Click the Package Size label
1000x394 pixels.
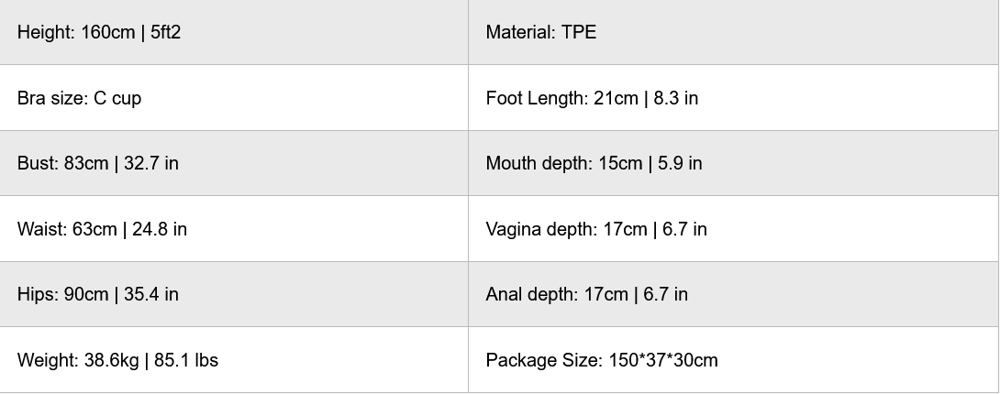(x=544, y=360)
